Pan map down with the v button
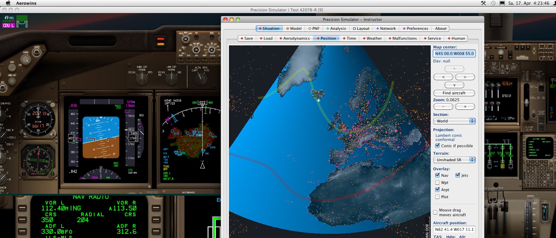The width and height of the screenshot is (556, 238). click(454, 85)
